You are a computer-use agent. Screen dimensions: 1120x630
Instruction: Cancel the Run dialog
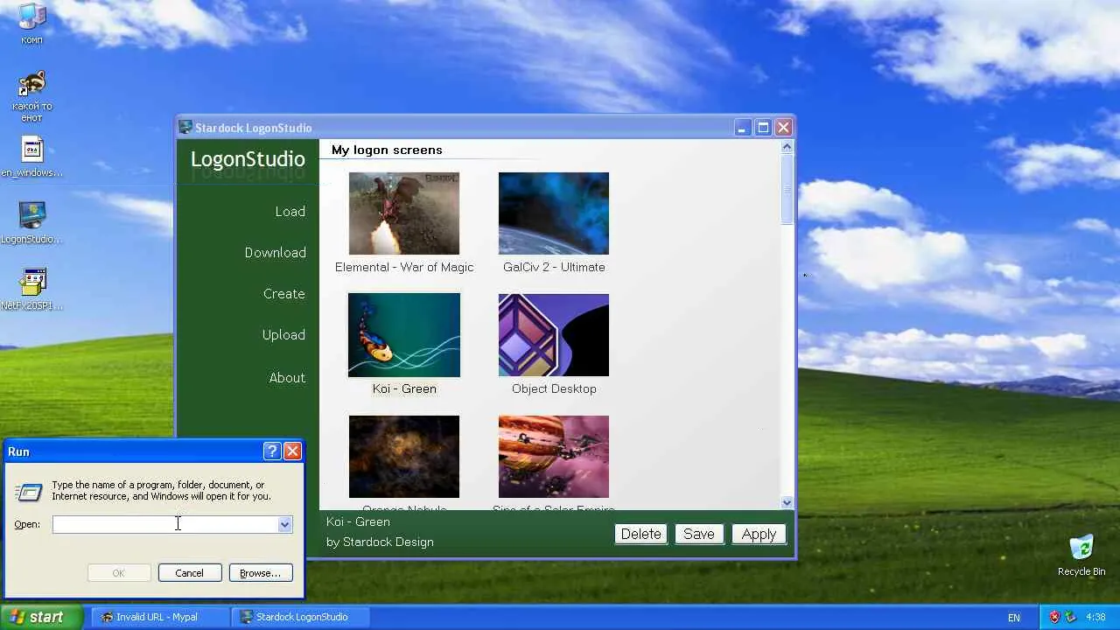pyautogui.click(x=189, y=573)
